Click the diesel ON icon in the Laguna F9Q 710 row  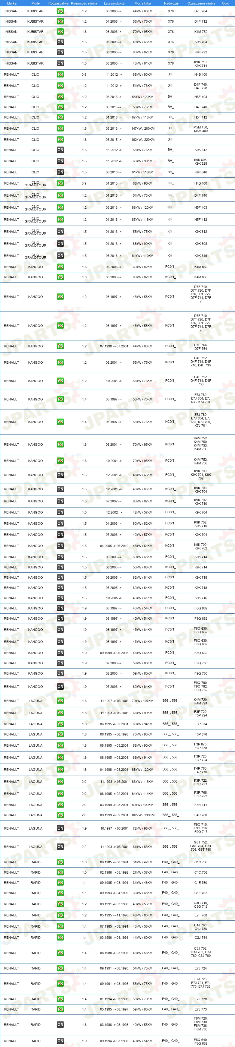tap(60, 828)
